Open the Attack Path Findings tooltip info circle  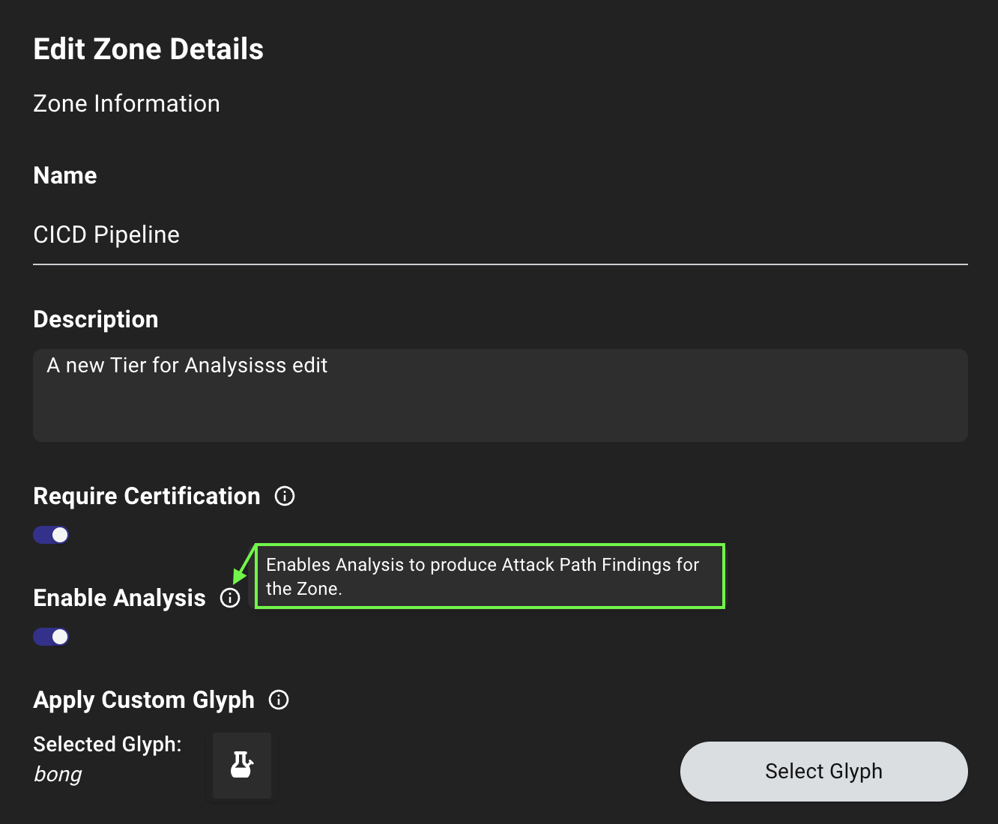[230, 598]
